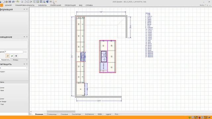Open the ПРИМЕЧАНИЯ ribbon tab
The width and height of the screenshot is (212, 119).
(56, 5)
